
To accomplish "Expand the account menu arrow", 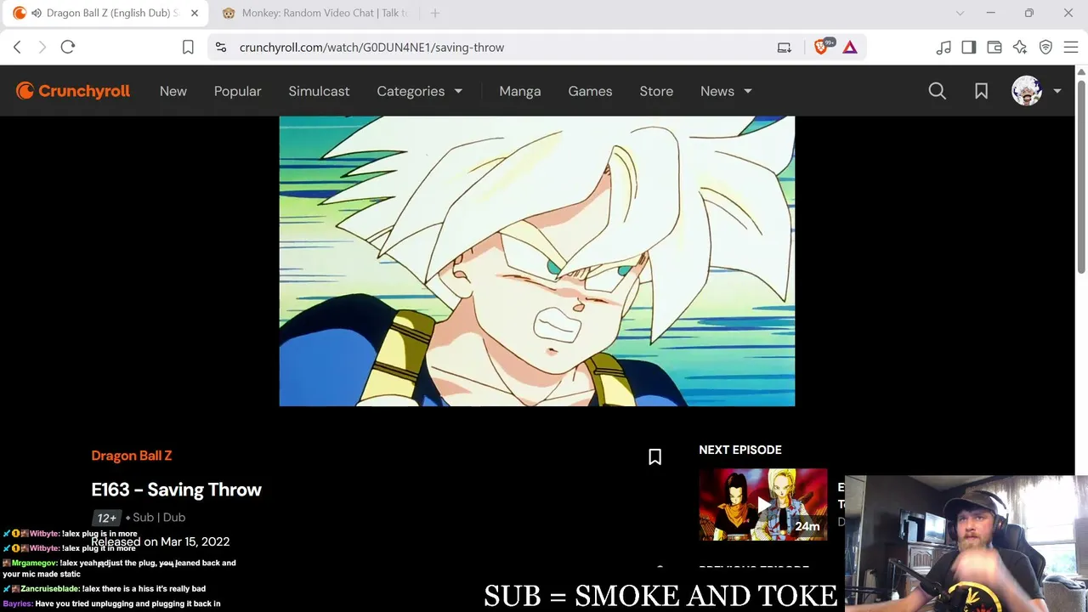I will [1057, 91].
